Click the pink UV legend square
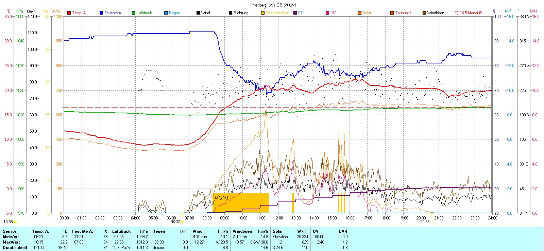This screenshot has width=544, height=251. (x=327, y=13)
